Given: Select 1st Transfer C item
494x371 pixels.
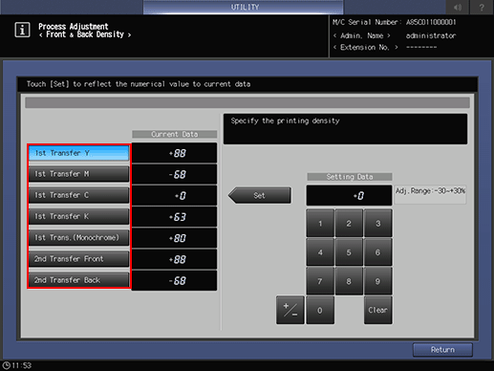Looking at the screenshot, I should [78, 195].
